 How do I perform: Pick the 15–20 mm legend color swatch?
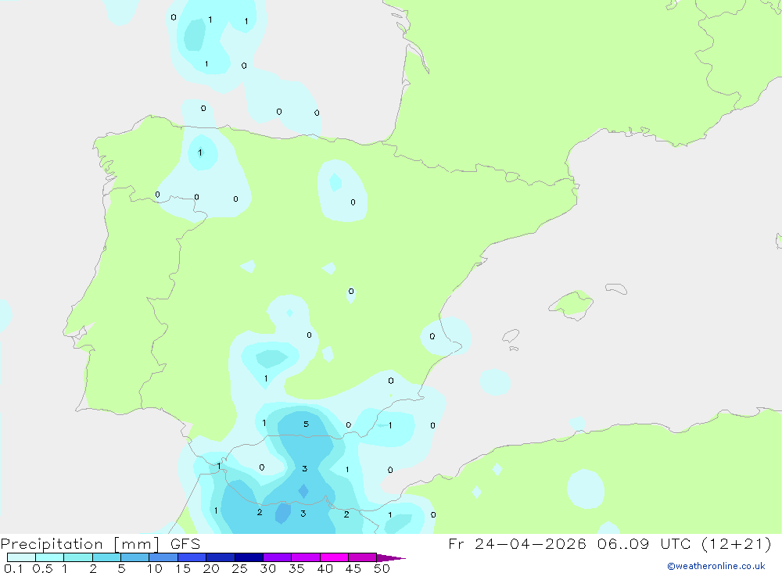pos(192,557)
